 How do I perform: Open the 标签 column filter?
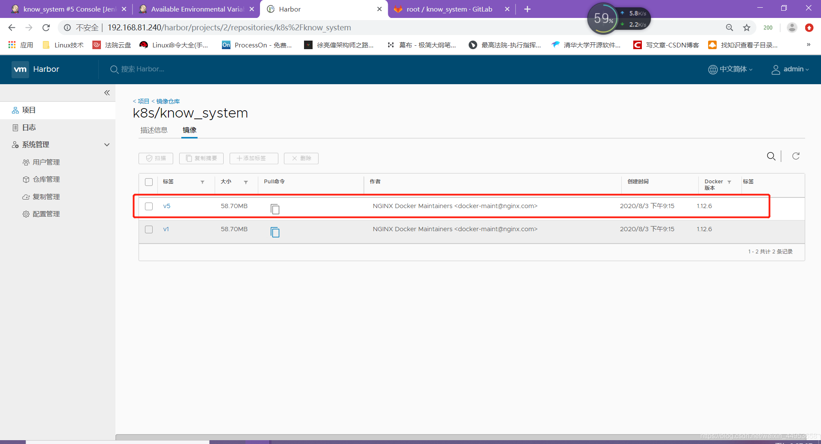(202, 182)
